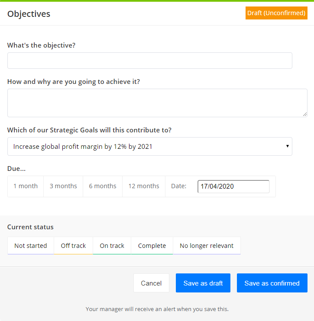
Task: Click the Date: label in Due section
Action: click(x=179, y=186)
